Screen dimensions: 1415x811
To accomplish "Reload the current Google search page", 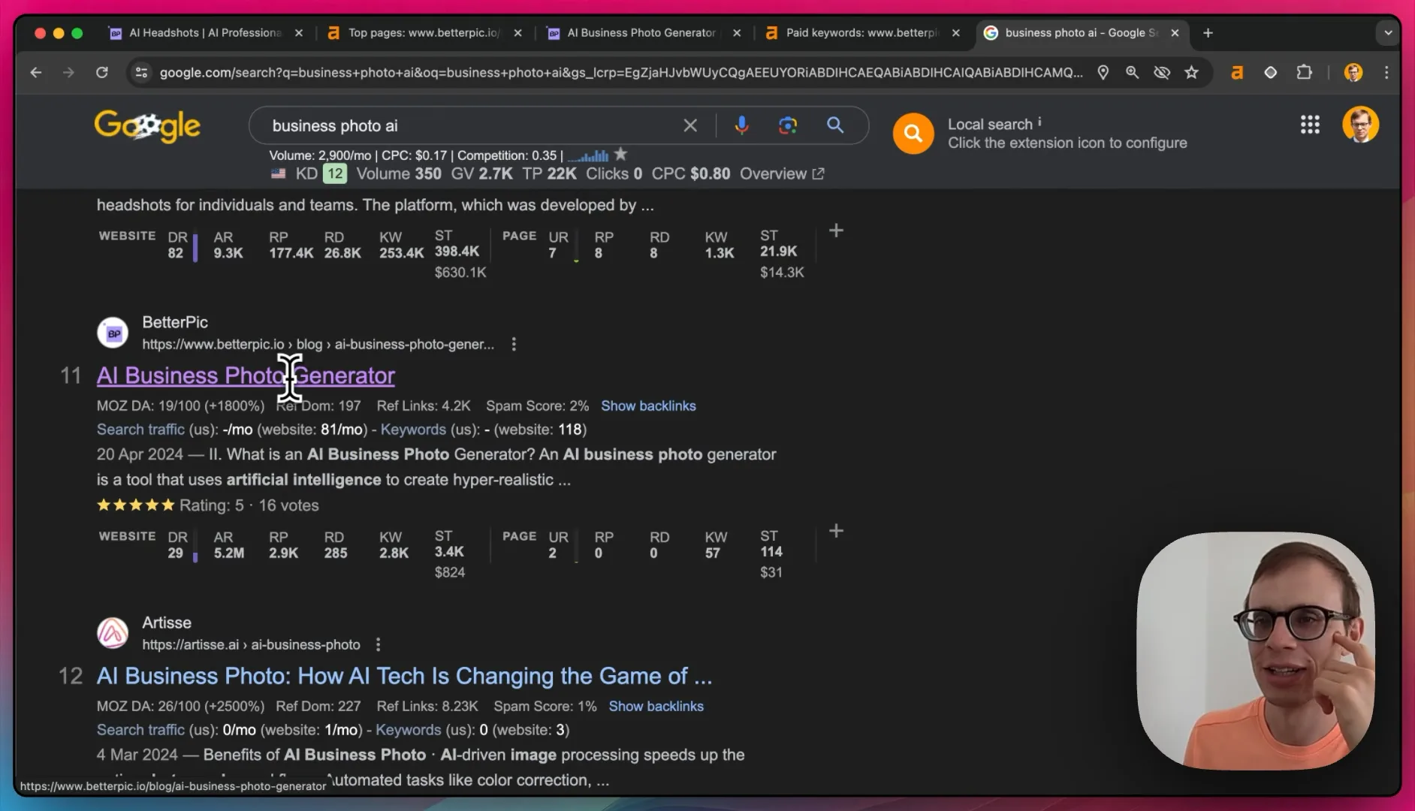I will (101, 72).
